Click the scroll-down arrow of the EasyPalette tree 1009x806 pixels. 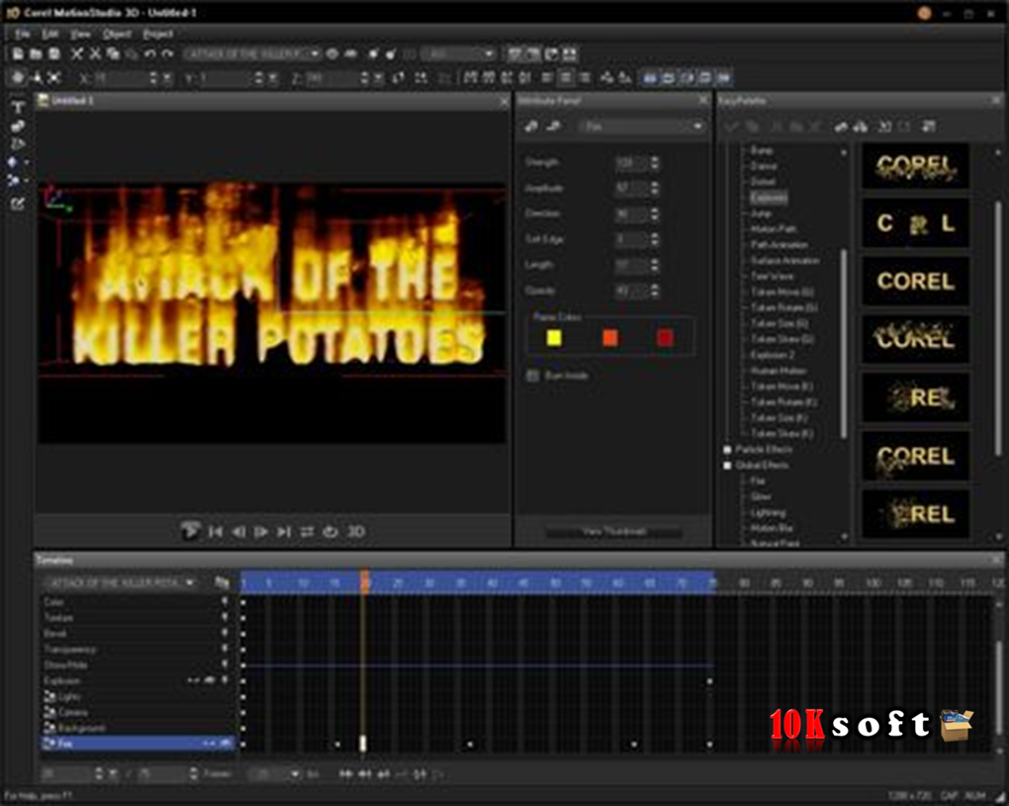point(844,536)
